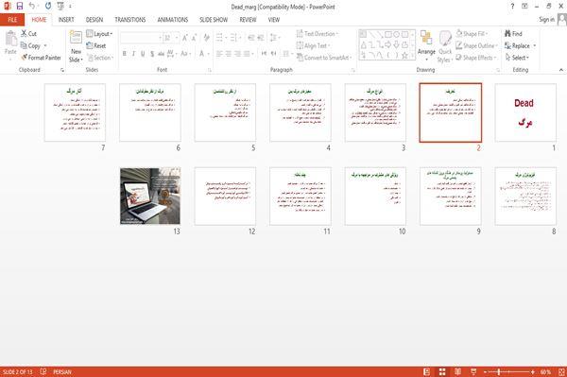Toggle strikethrough formatting
Image resolution: width=567 pixels, height=377 pixels.
pos(161,54)
